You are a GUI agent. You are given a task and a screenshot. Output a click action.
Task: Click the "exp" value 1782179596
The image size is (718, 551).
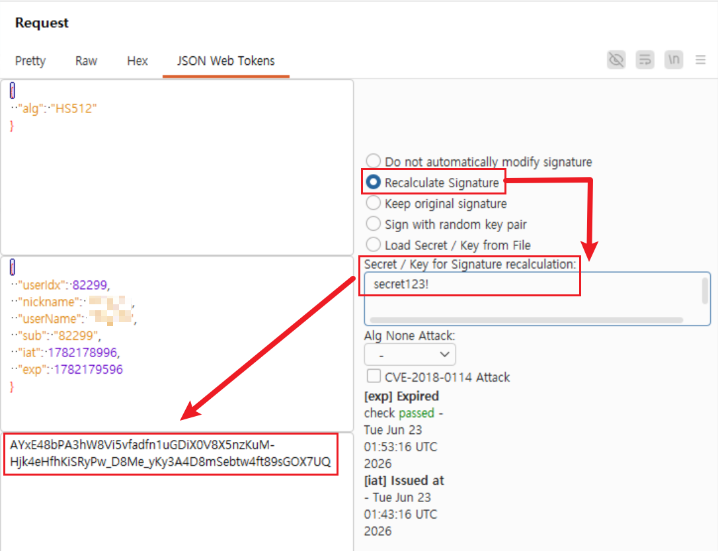pyautogui.click(x=89, y=370)
